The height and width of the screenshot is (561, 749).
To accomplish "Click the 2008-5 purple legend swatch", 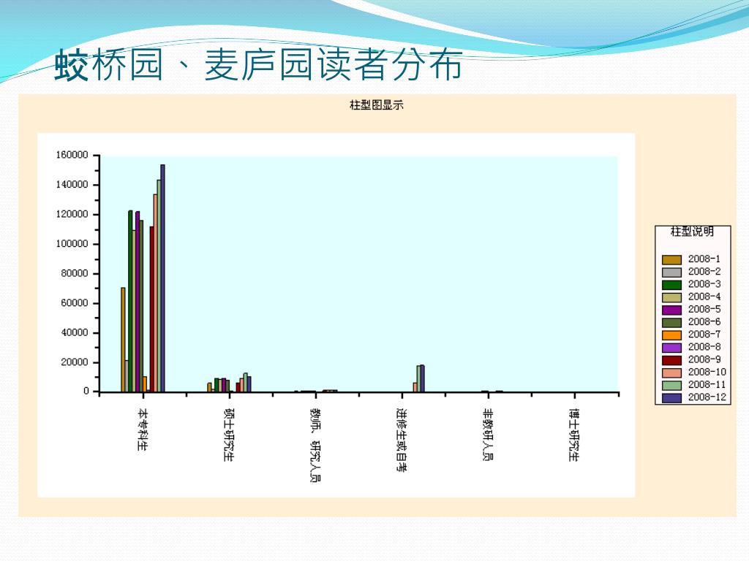I will coord(671,310).
